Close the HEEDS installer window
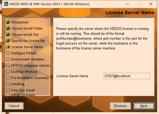This screenshot has height=114, width=159. point(151,4)
